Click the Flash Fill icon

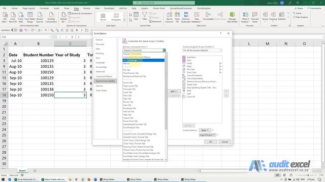click(x=177, y=17)
